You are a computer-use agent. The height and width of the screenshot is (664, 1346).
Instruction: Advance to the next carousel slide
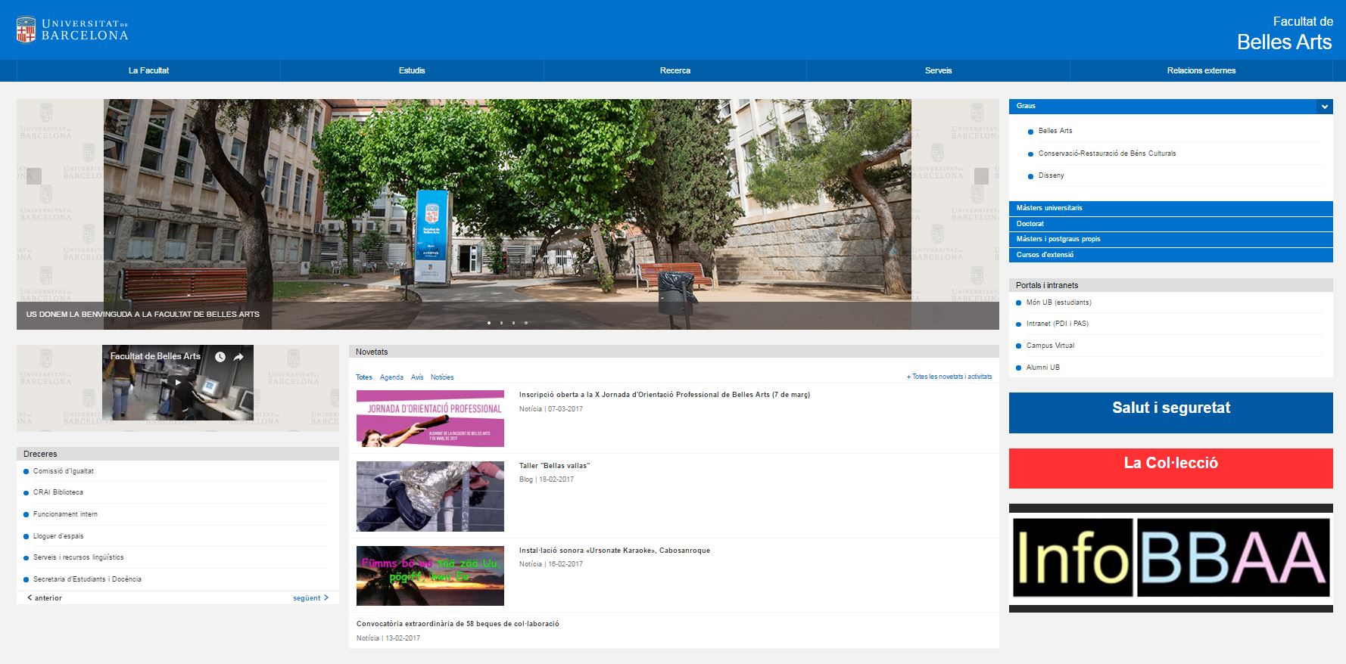coord(981,176)
